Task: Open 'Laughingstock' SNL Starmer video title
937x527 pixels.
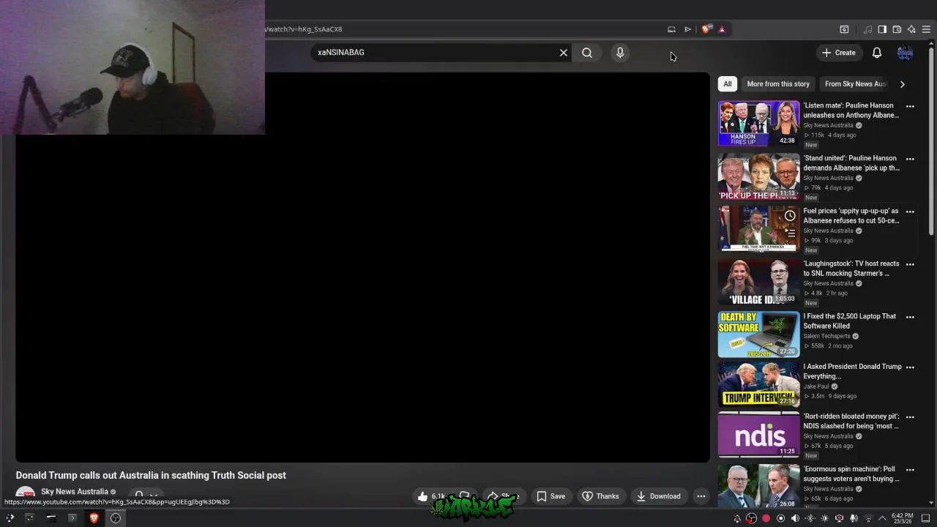Action: click(851, 269)
